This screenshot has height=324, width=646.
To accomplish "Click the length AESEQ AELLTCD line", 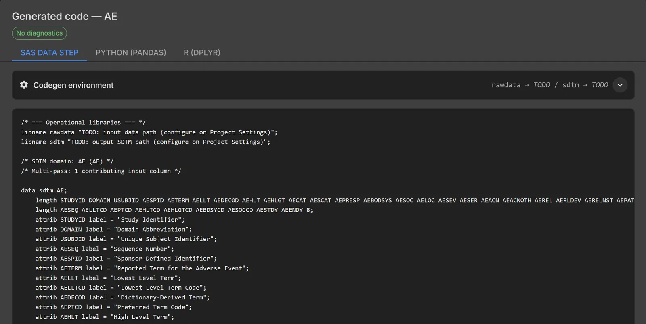I will 174,210.
